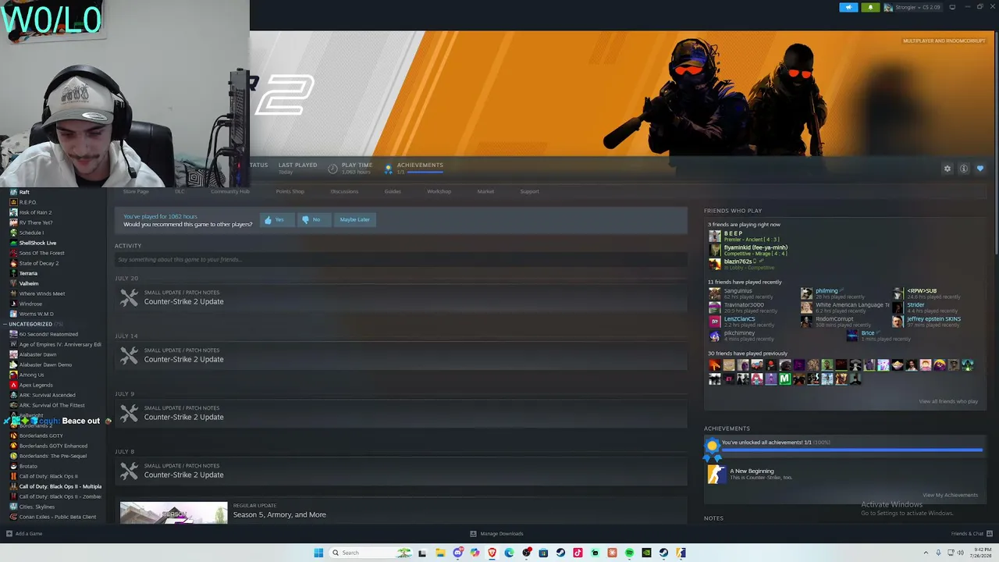Select Cities: Skylines in the library
The height and width of the screenshot is (562, 999).
(37, 507)
